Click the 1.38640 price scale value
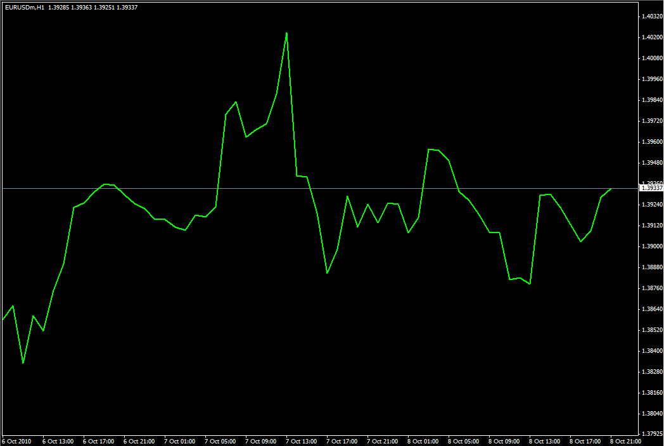 652,309
